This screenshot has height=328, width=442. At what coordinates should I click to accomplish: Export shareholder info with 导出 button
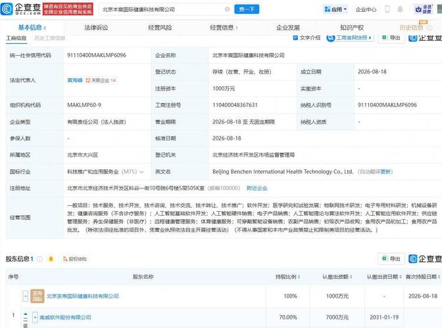391,258
